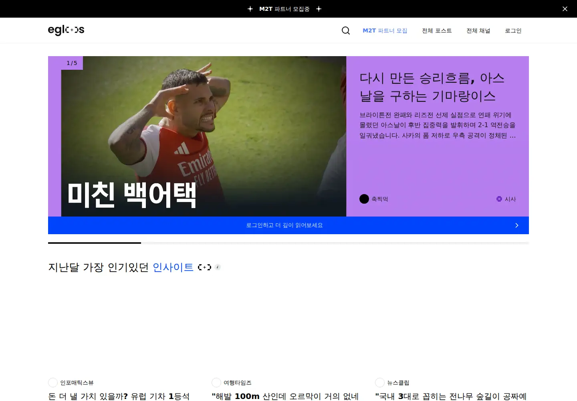The image size is (577, 401).
Task: Close the top M2T partner banner
Action: [565, 9]
